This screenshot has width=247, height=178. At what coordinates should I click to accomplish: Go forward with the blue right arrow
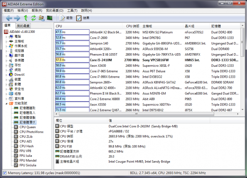[17, 18]
